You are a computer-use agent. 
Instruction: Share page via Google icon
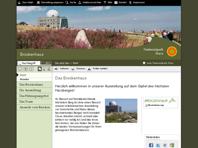[x=172, y=145]
